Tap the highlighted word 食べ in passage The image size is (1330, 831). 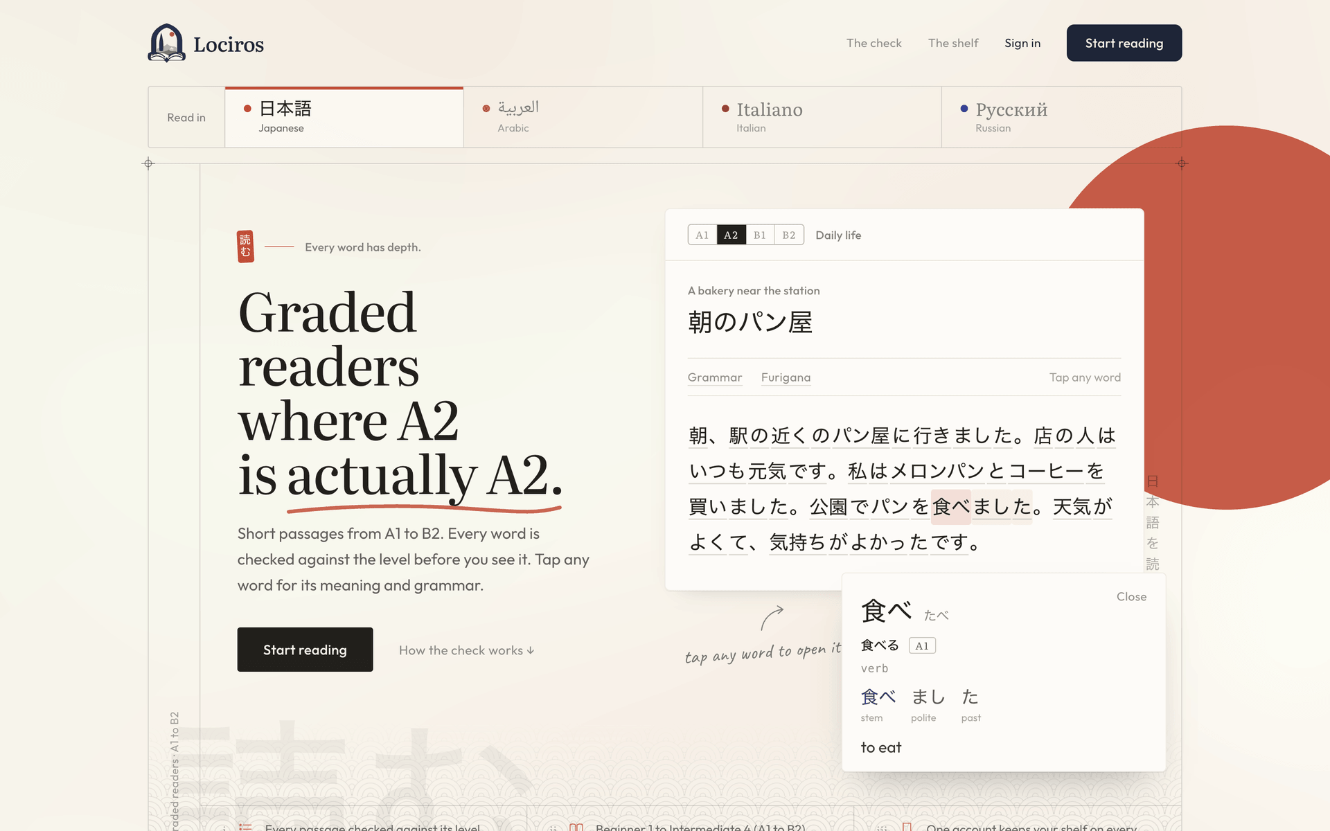coord(951,507)
